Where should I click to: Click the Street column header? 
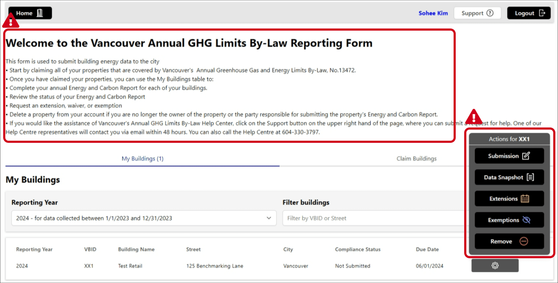pos(193,249)
